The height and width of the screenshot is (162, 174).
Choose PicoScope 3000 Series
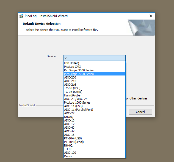point(95,70)
